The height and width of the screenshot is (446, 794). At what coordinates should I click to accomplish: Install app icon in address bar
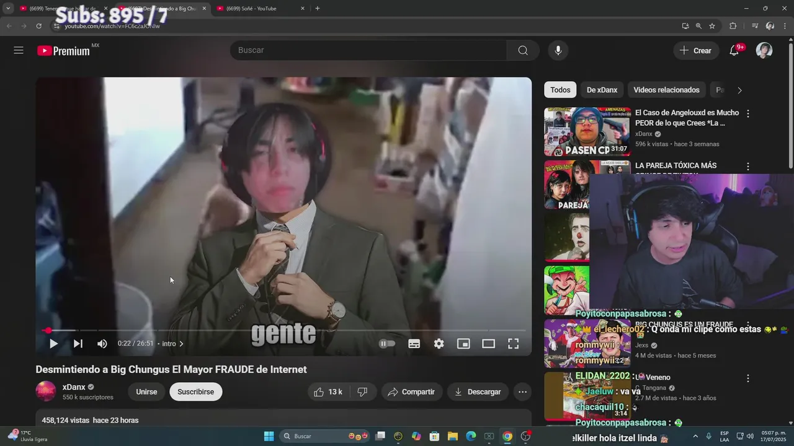[685, 26]
